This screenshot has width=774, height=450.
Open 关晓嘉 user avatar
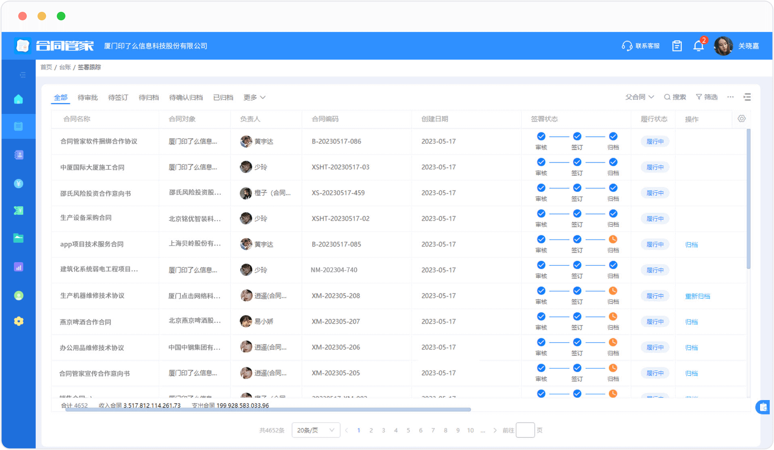click(723, 46)
